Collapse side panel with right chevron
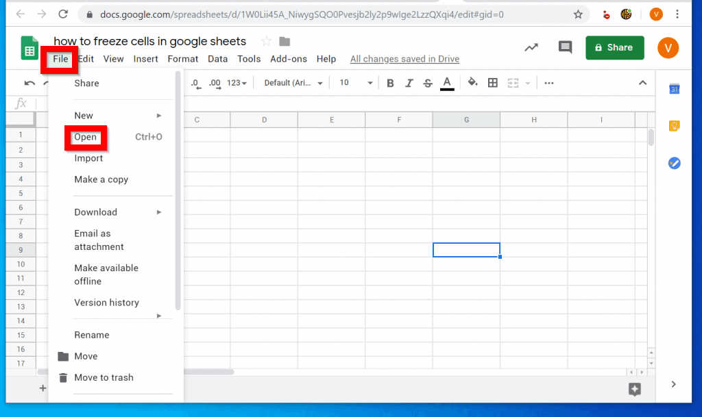Image resolution: width=702 pixels, height=417 pixels. click(x=673, y=384)
